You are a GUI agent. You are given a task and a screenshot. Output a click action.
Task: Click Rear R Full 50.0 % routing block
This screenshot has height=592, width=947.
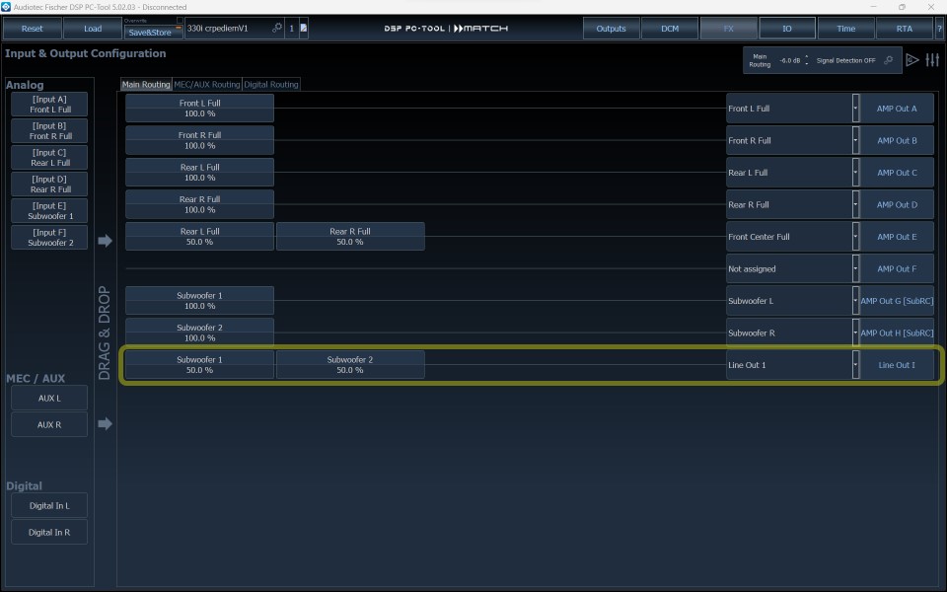pos(350,236)
